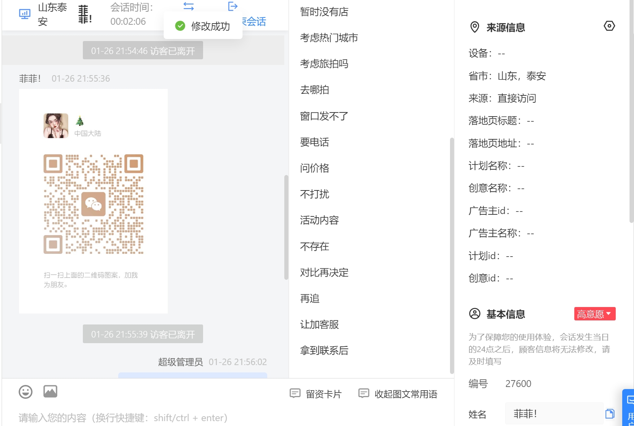Click the location pin icon beside 来源信息

[474, 27]
